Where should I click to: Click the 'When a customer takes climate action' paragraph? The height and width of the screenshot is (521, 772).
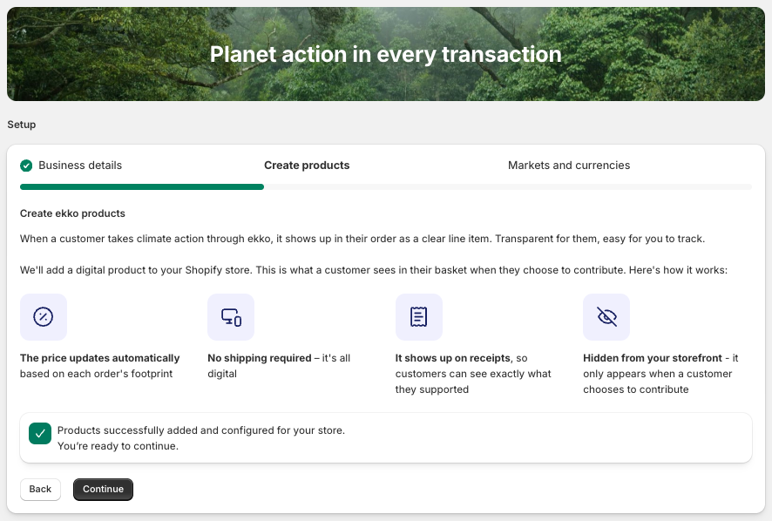(x=362, y=239)
